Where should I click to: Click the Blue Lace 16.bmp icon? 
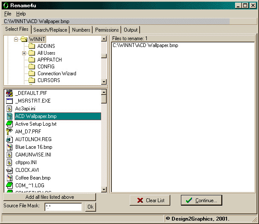(9, 147)
